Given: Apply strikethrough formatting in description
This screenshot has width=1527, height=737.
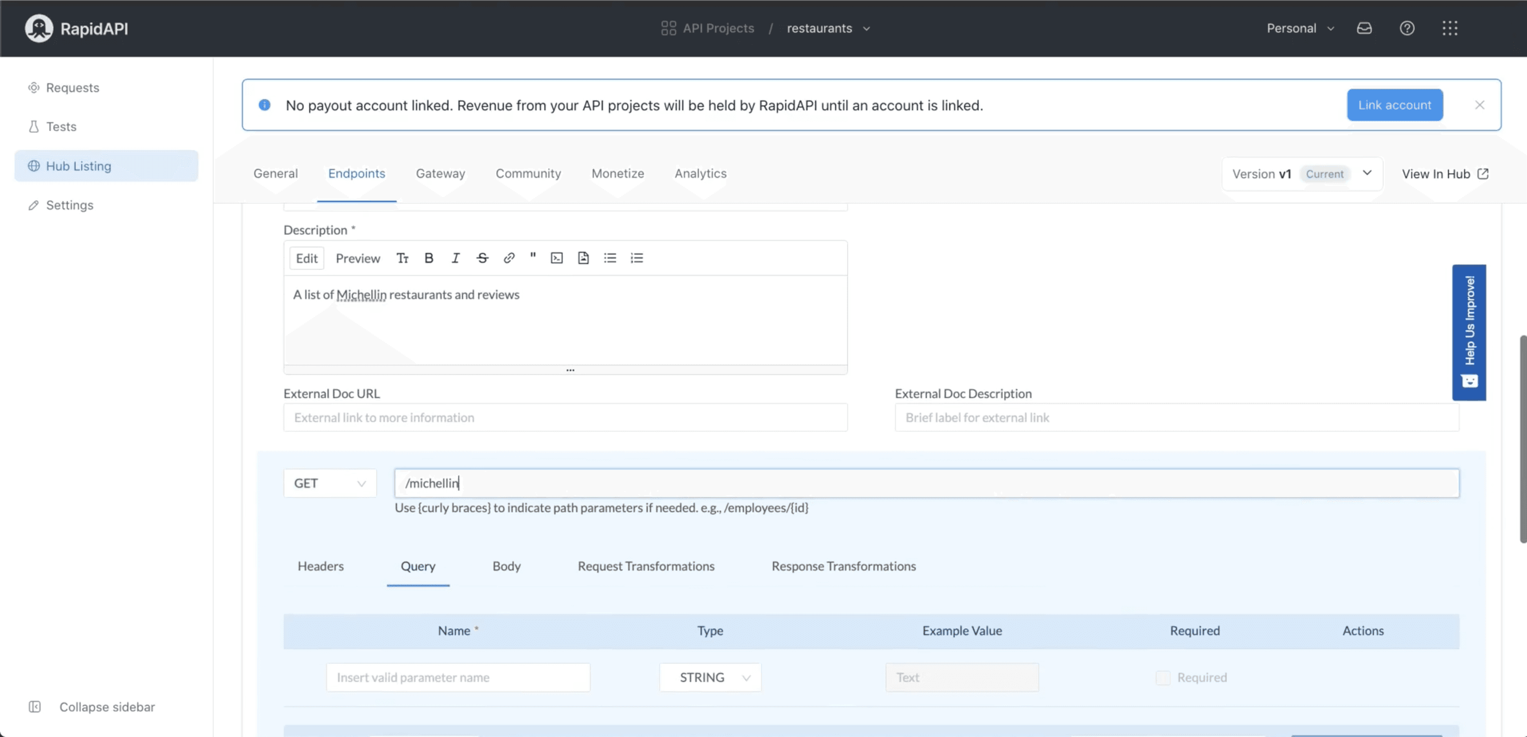Looking at the screenshot, I should [482, 258].
